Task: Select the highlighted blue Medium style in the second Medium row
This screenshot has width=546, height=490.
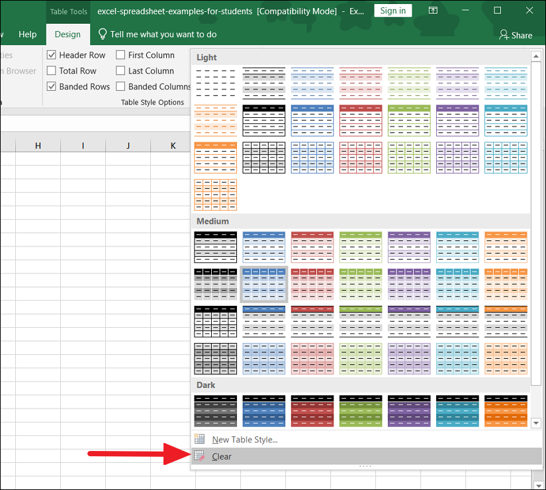Action: pos(264,284)
